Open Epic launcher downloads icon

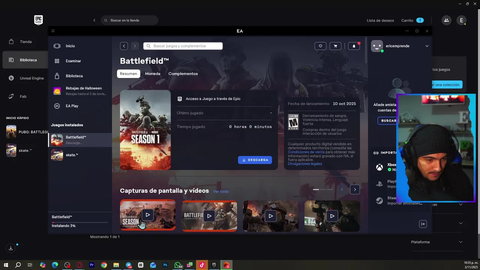(x=11, y=248)
